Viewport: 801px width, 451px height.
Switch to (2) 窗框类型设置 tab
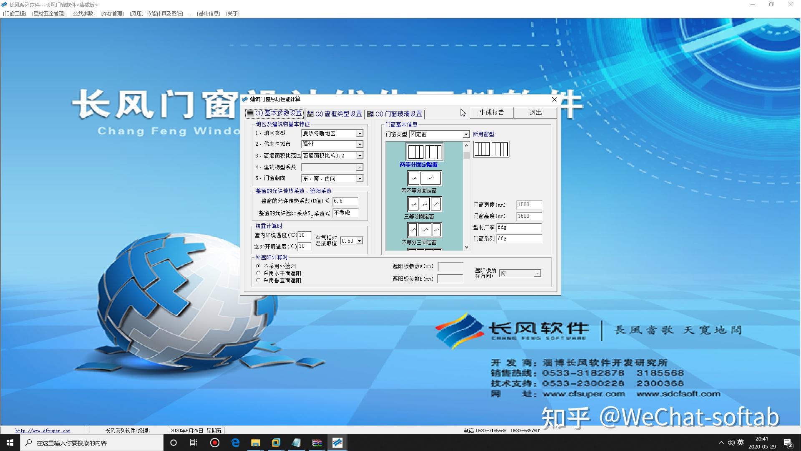(x=335, y=114)
